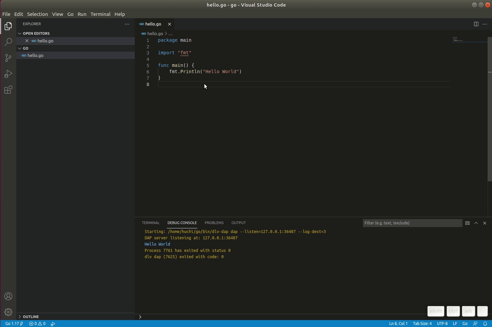
Task: Clear the debug console output
Action: [x=467, y=223]
